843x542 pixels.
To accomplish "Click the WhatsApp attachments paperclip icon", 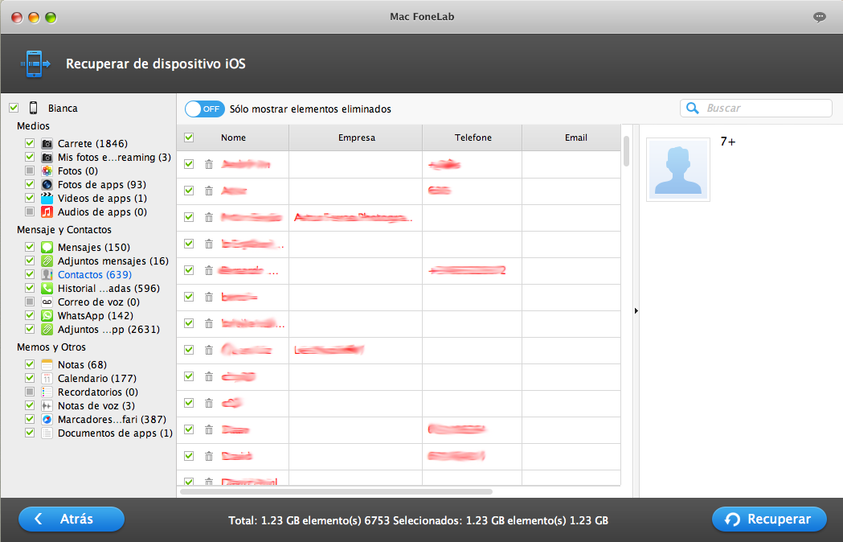I will coord(47,329).
